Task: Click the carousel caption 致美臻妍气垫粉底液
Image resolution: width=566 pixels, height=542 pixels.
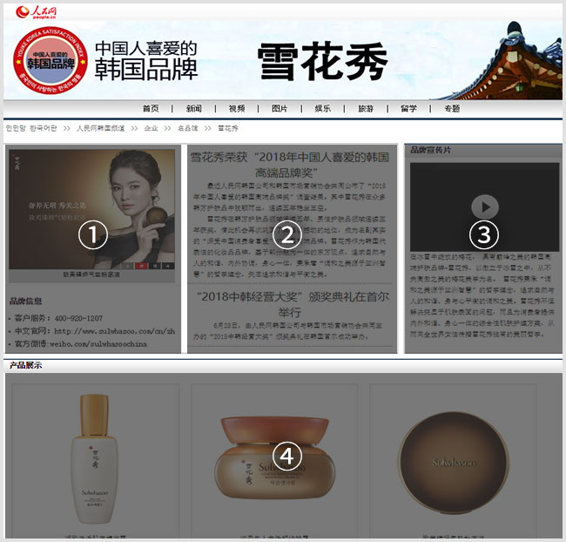Action: tap(91, 275)
